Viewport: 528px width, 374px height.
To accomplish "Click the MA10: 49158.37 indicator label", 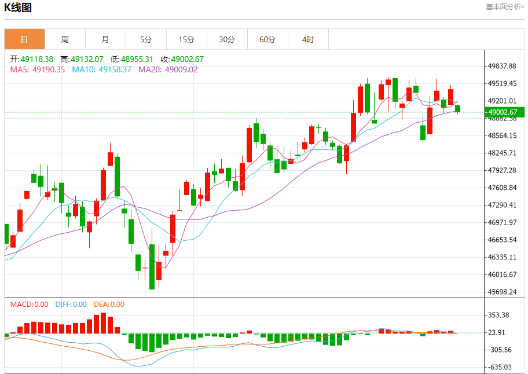I will pos(102,69).
